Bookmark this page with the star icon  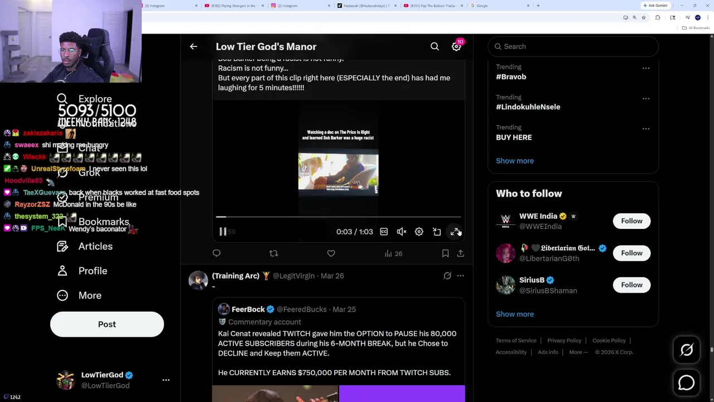(x=643, y=18)
